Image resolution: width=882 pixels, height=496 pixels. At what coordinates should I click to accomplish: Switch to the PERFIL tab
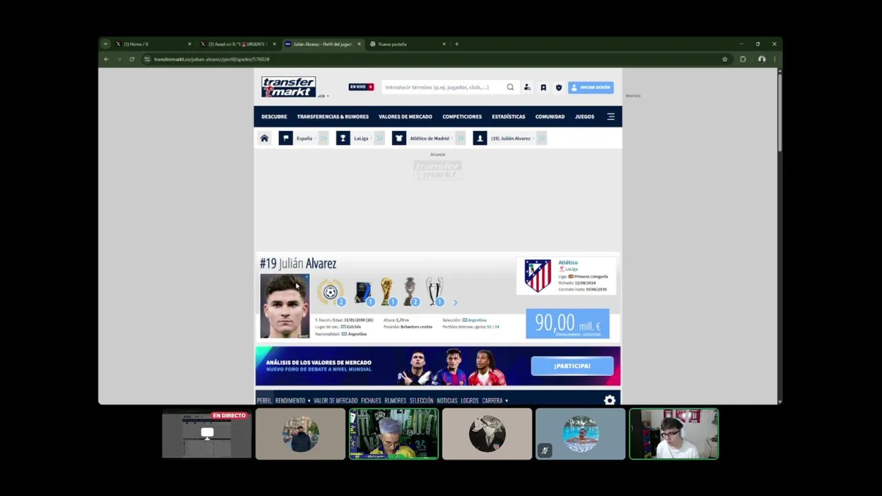coord(264,401)
